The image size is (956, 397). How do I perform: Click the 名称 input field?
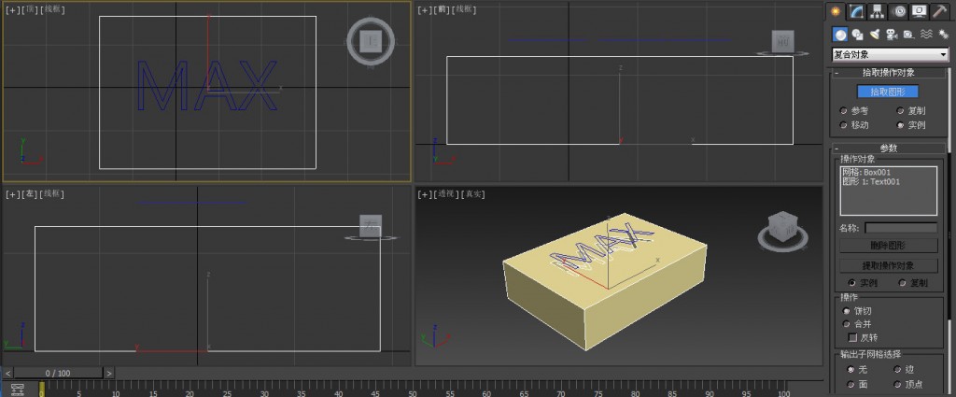point(901,228)
